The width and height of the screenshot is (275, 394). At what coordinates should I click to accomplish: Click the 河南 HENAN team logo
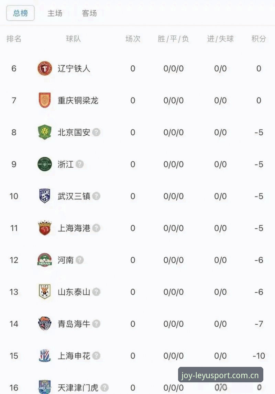click(x=45, y=260)
